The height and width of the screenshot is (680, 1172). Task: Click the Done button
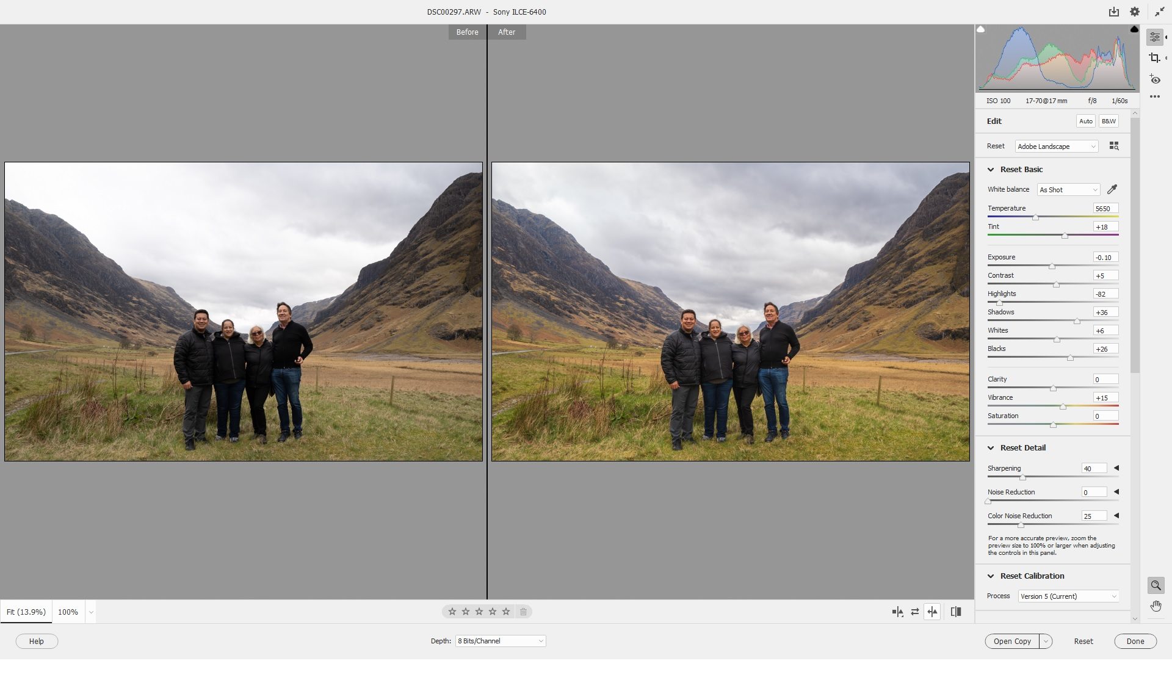tap(1135, 641)
